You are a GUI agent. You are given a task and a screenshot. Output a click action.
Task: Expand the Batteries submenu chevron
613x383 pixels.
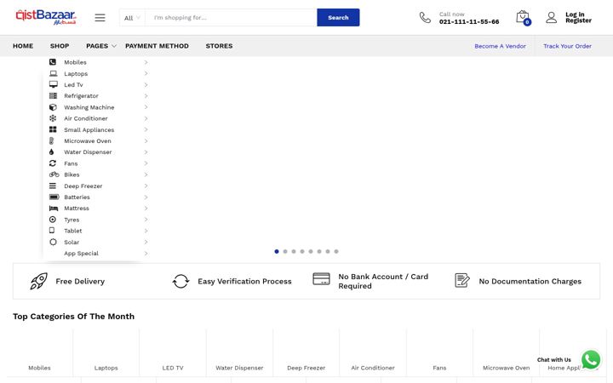pos(146,197)
